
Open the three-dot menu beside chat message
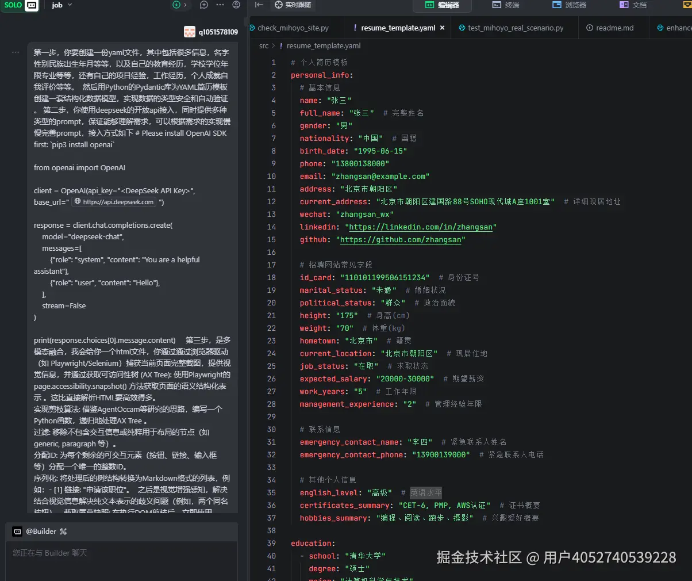[x=16, y=52]
